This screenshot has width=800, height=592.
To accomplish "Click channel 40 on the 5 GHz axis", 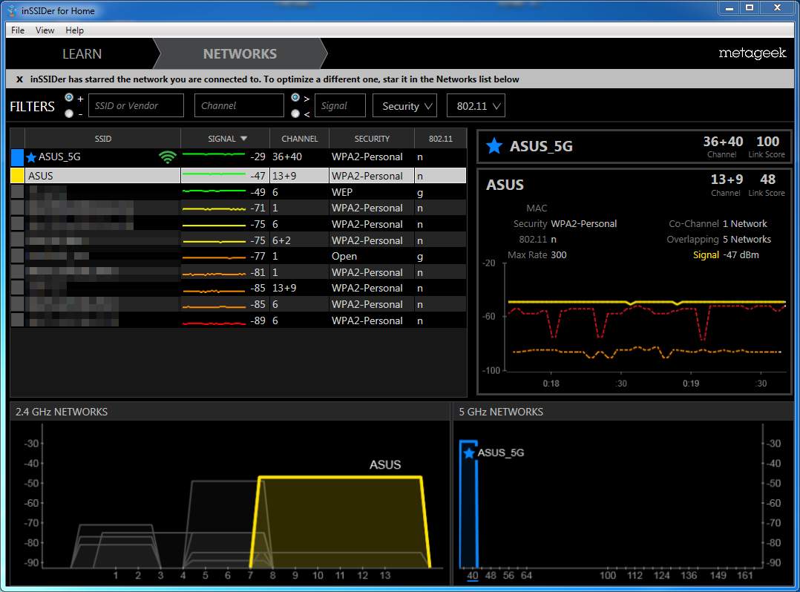I will pos(473,575).
